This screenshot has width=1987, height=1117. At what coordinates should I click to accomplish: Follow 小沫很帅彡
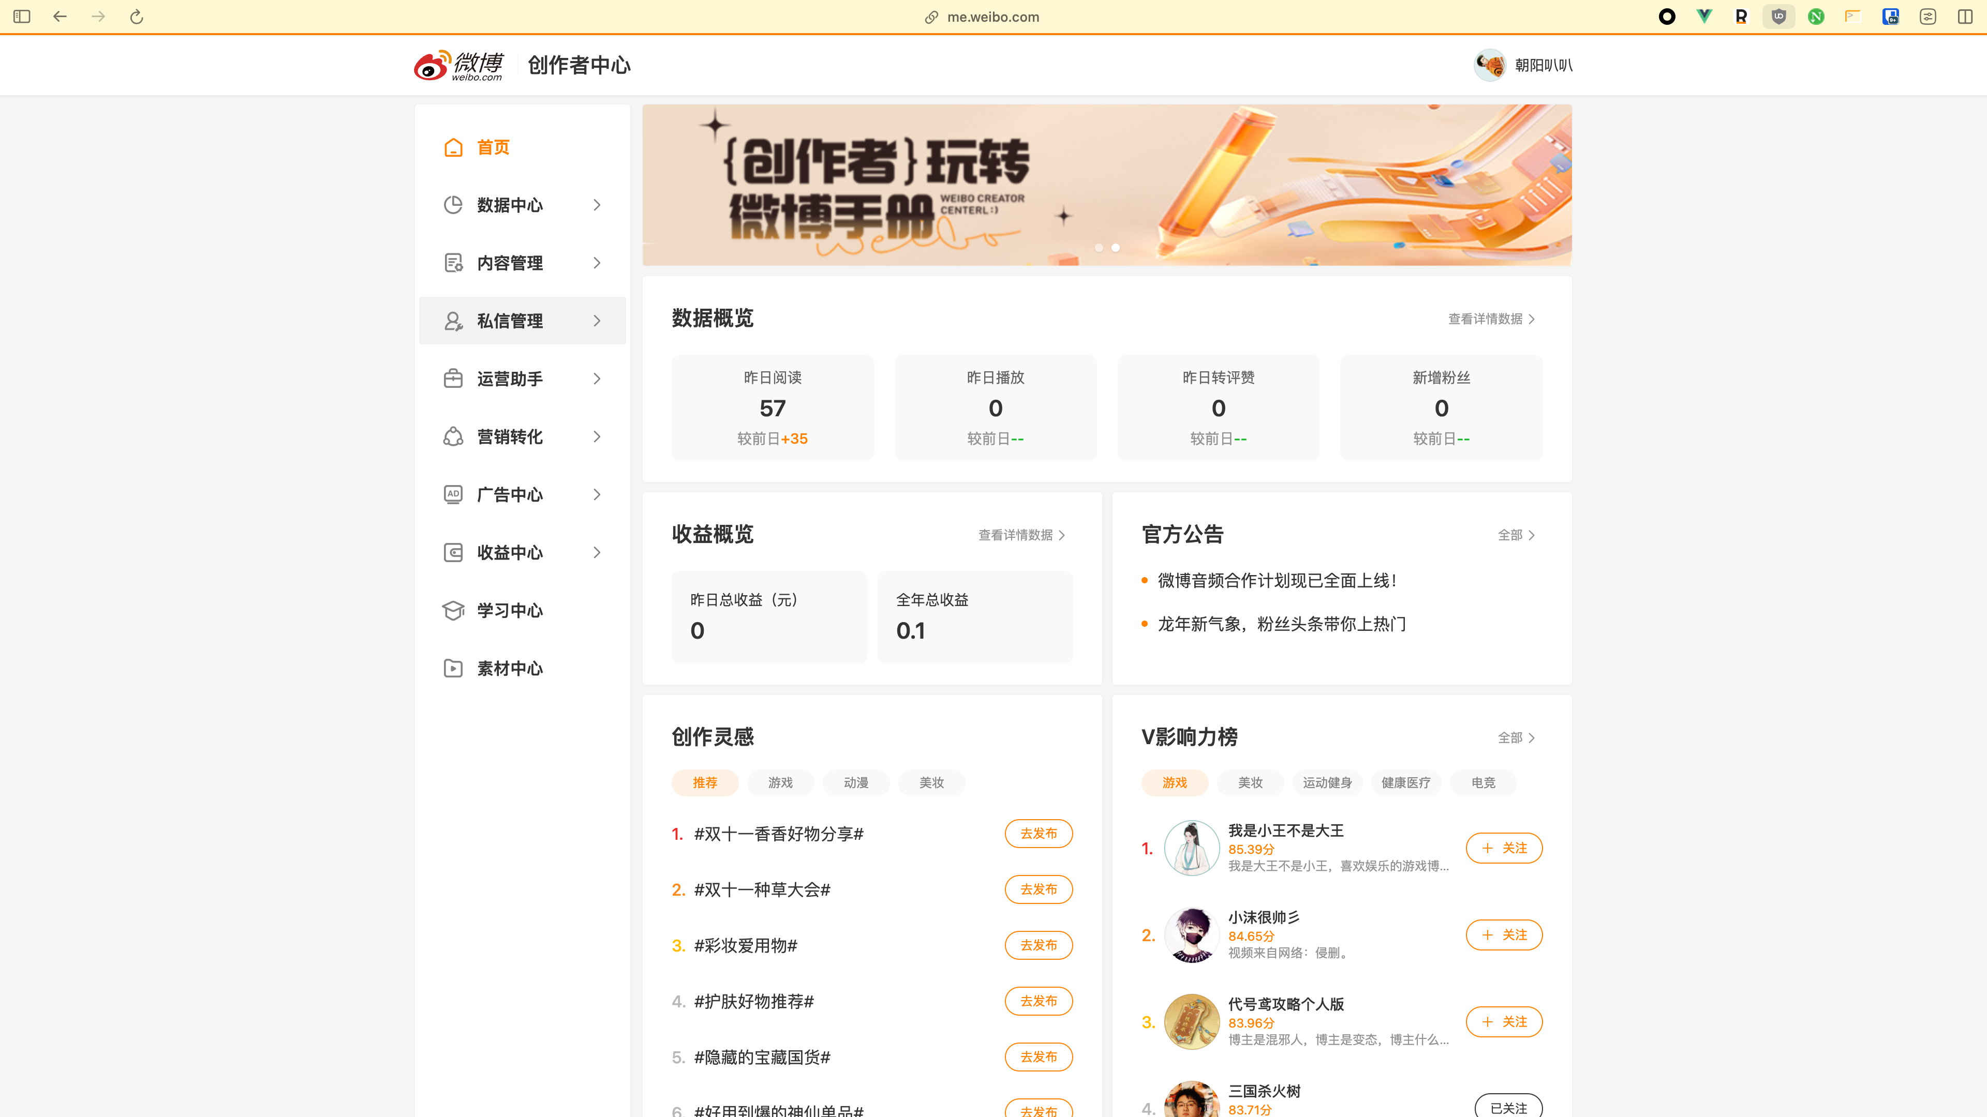[1504, 935]
